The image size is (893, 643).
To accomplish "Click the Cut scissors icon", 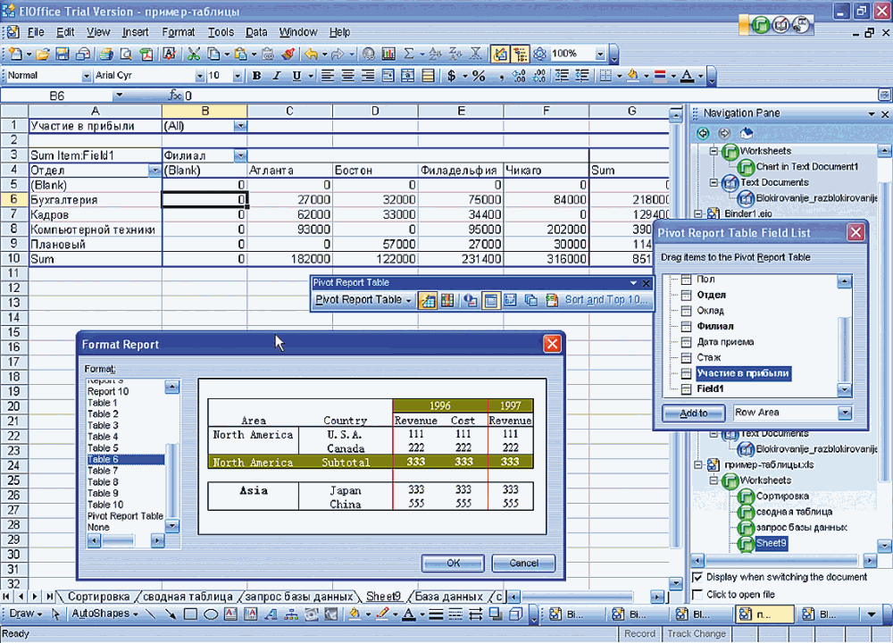I will (194, 54).
